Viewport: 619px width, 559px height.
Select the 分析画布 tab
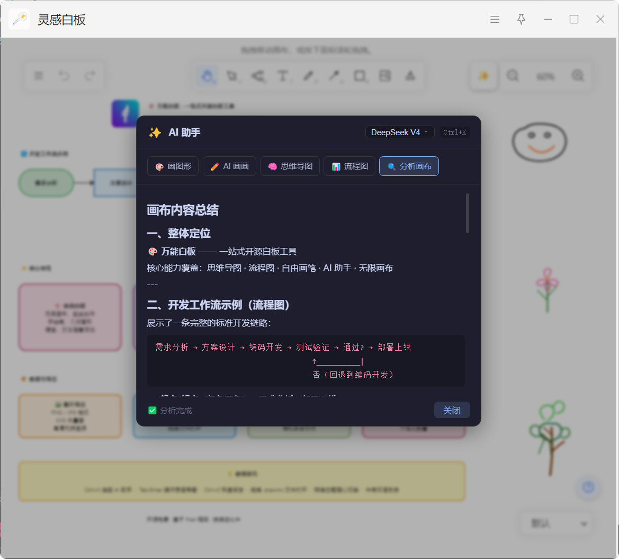tap(409, 166)
